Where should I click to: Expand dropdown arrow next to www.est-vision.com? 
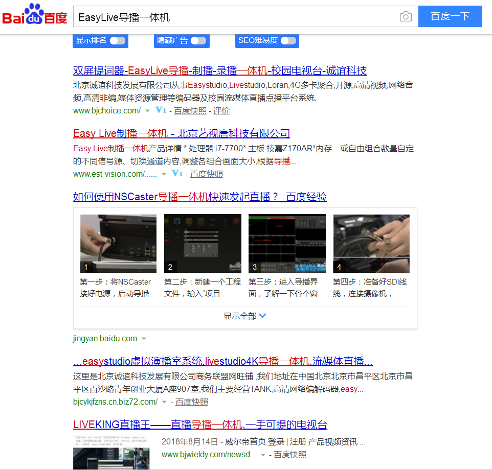tap(164, 174)
